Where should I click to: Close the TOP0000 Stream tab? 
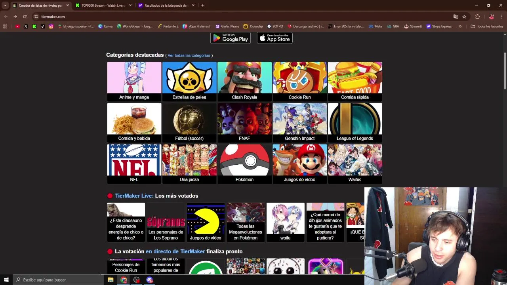pyautogui.click(x=130, y=6)
